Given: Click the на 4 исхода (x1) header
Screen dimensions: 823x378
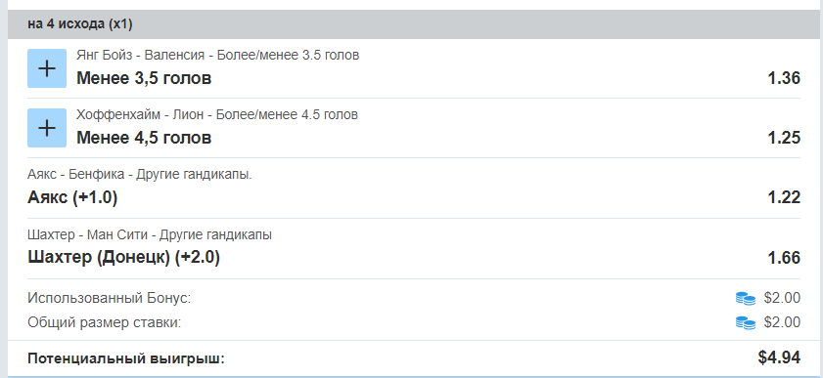Looking at the screenshot, I should pyautogui.click(x=80, y=24).
